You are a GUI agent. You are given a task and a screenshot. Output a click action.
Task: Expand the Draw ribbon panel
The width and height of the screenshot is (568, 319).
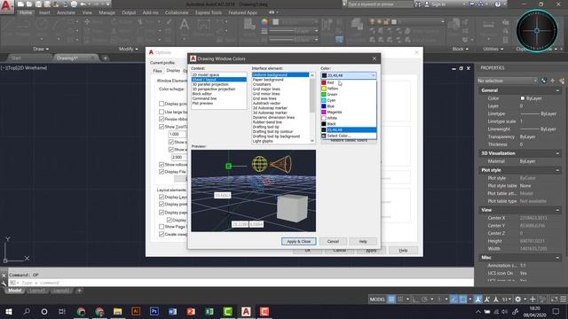click(x=41, y=49)
